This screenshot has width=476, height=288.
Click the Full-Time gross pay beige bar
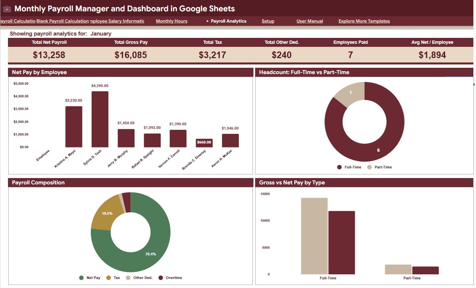coord(314,236)
